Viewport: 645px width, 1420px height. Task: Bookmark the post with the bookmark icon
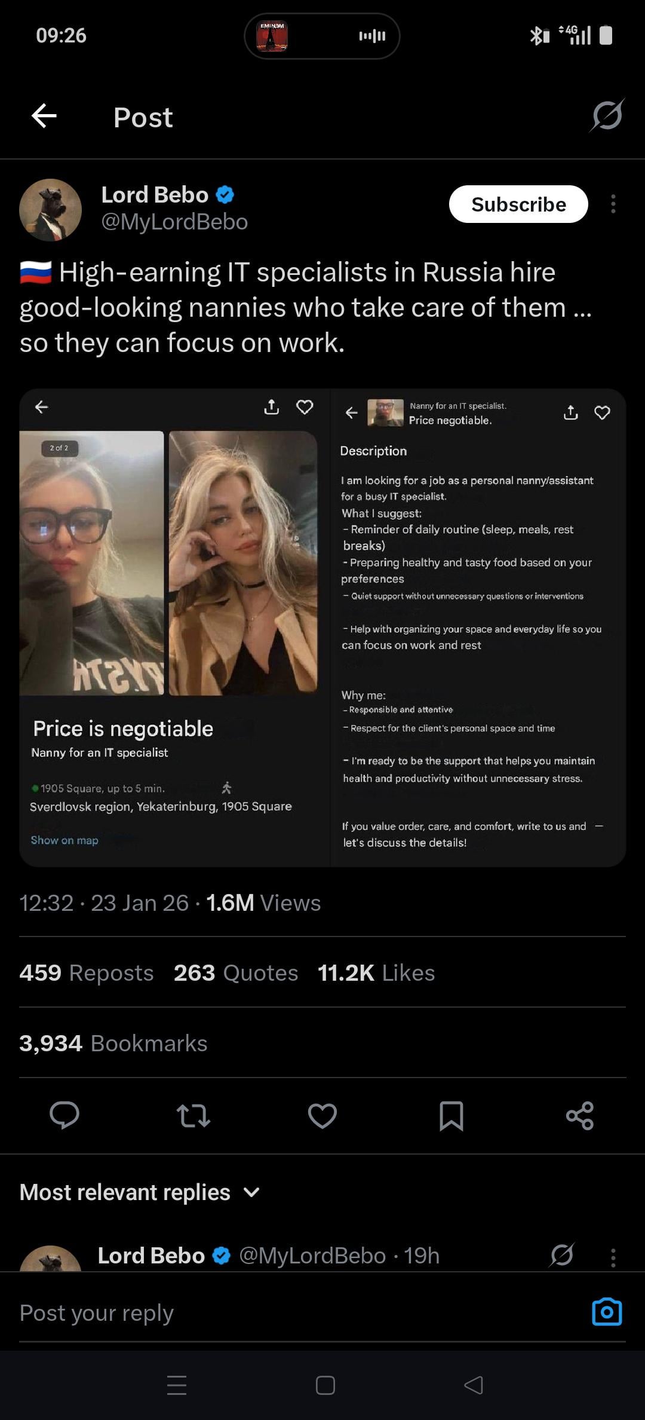pos(451,1115)
